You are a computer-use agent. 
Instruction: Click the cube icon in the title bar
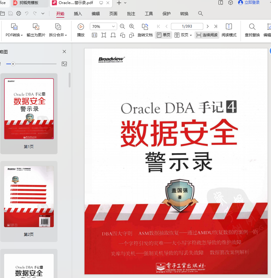pos(231,3)
